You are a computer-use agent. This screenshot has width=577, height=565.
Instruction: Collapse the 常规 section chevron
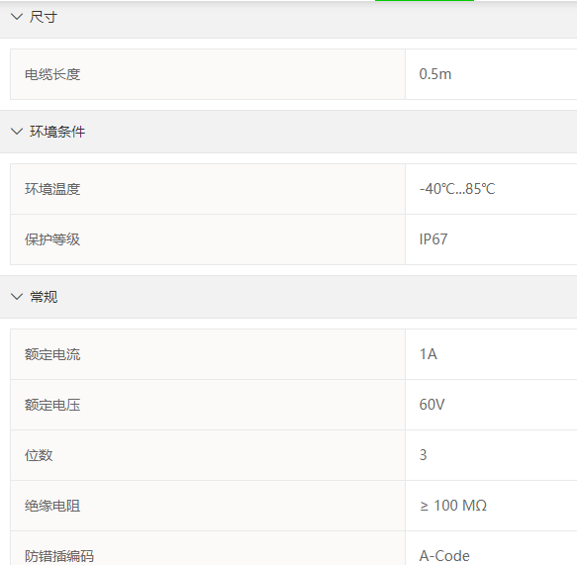coord(17,297)
